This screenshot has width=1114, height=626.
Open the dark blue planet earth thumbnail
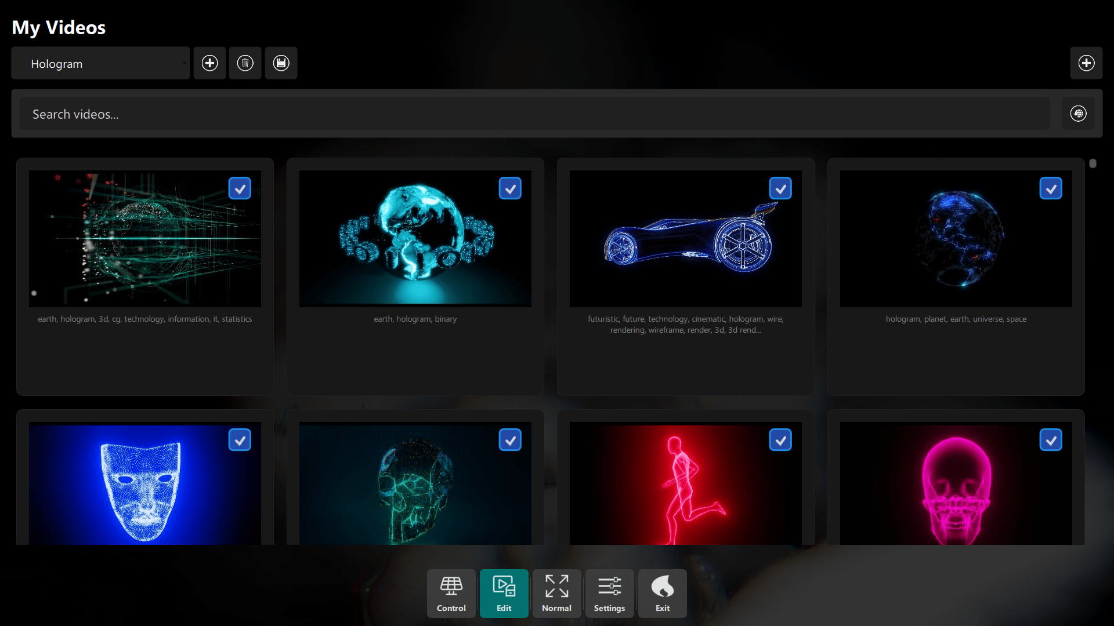point(955,239)
